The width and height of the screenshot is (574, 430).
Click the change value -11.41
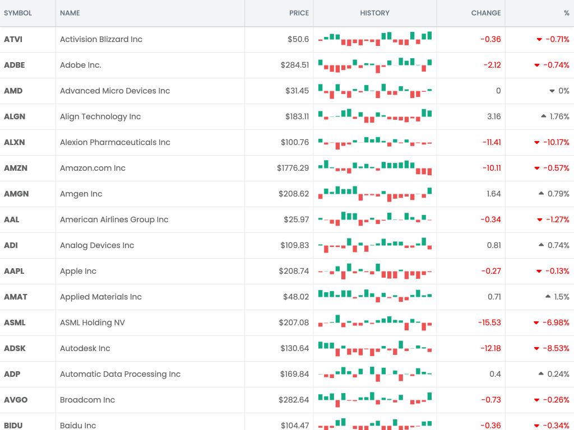click(x=492, y=142)
